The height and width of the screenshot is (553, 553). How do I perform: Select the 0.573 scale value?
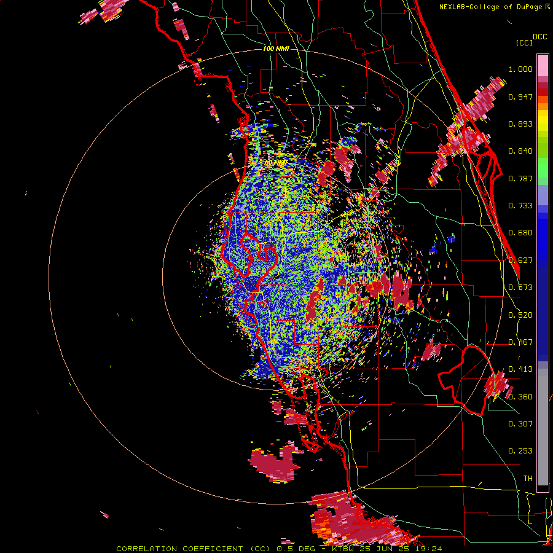coord(520,288)
